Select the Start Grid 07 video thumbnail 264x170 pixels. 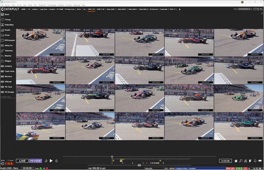pyautogui.click(x=90, y=70)
